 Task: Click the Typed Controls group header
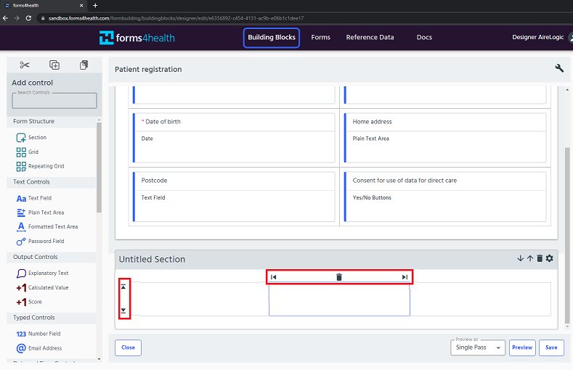52,318
